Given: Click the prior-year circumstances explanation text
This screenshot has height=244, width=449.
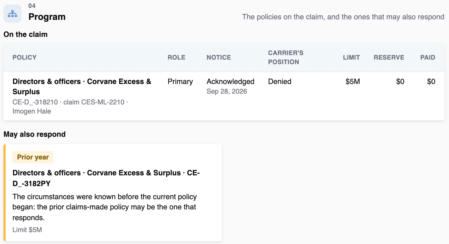Looking at the screenshot, I should (x=105, y=207).
